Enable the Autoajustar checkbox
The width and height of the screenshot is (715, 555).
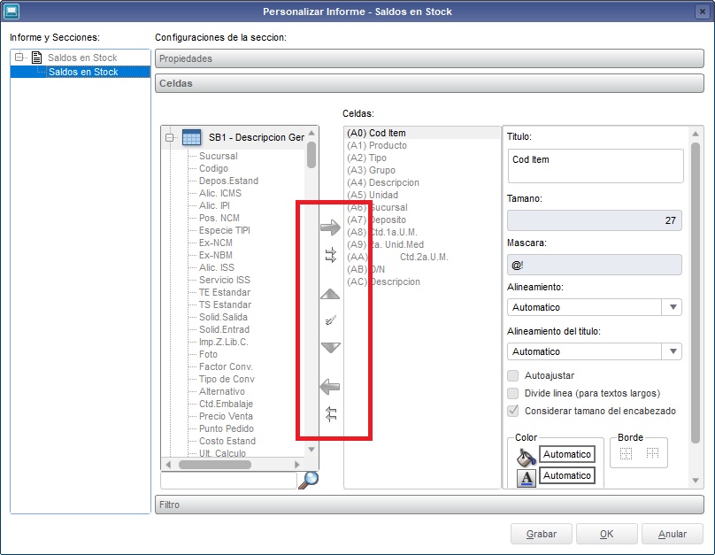tap(513, 376)
